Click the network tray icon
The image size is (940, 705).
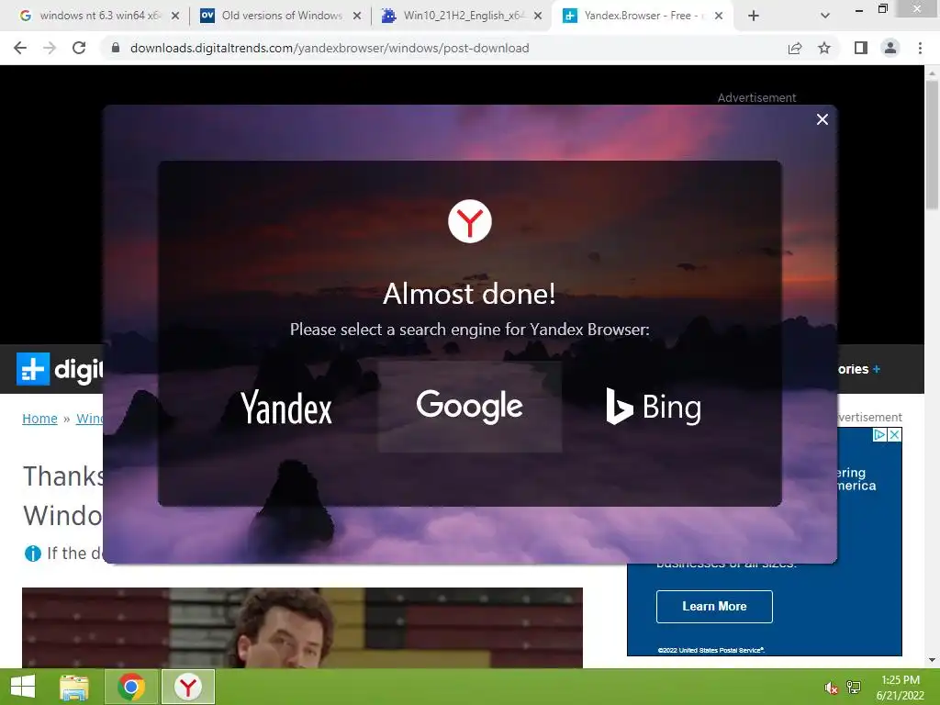[854, 688]
